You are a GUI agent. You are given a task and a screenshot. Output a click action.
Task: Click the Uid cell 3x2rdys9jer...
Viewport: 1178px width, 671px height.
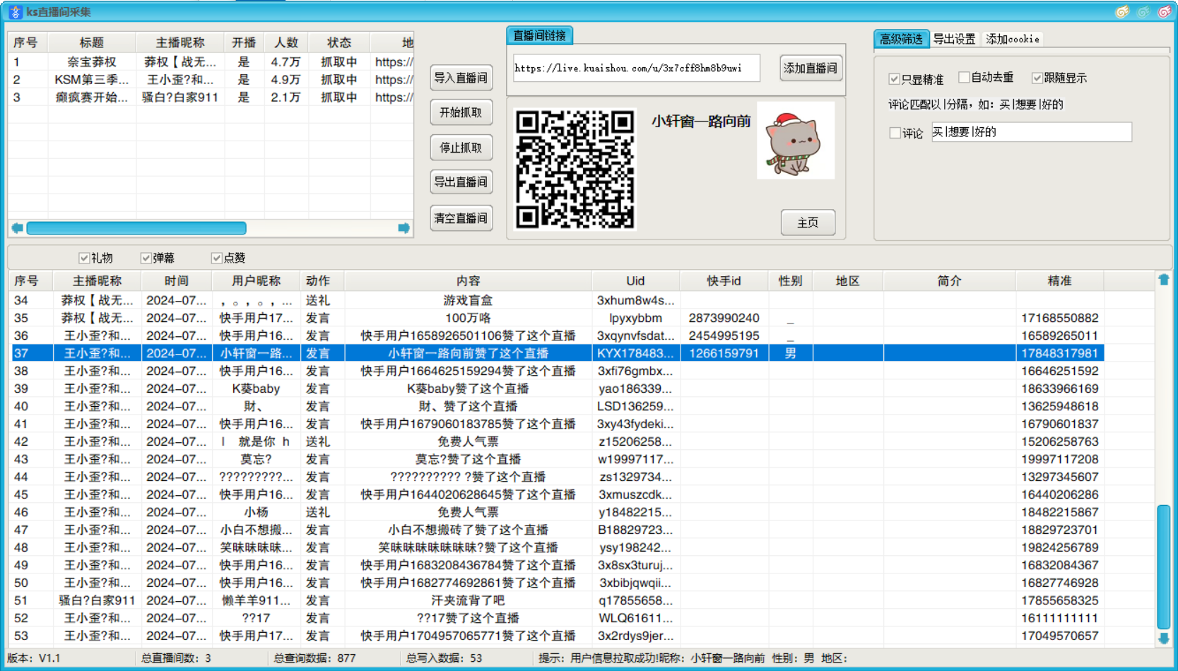(635, 636)
